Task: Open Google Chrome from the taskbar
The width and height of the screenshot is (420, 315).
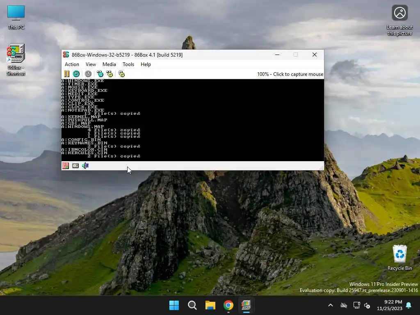Action: (228, 305)
